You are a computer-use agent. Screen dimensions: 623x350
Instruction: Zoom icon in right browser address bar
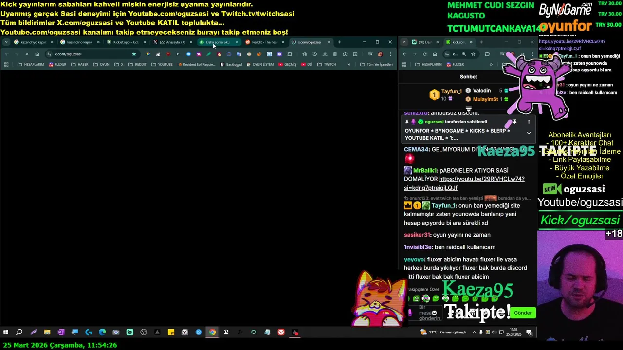pos(464,54)
